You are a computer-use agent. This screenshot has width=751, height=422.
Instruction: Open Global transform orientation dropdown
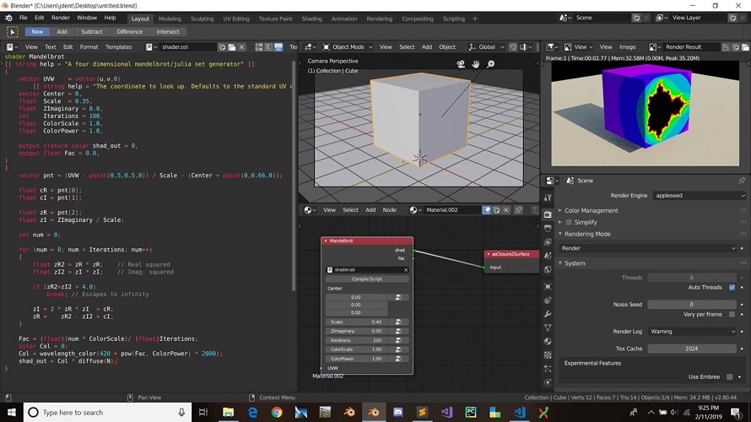coord(486,47)
